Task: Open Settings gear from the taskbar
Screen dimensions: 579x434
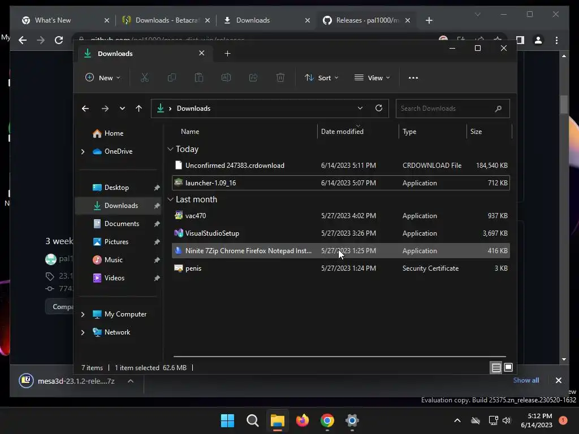Action: point(352,420)
